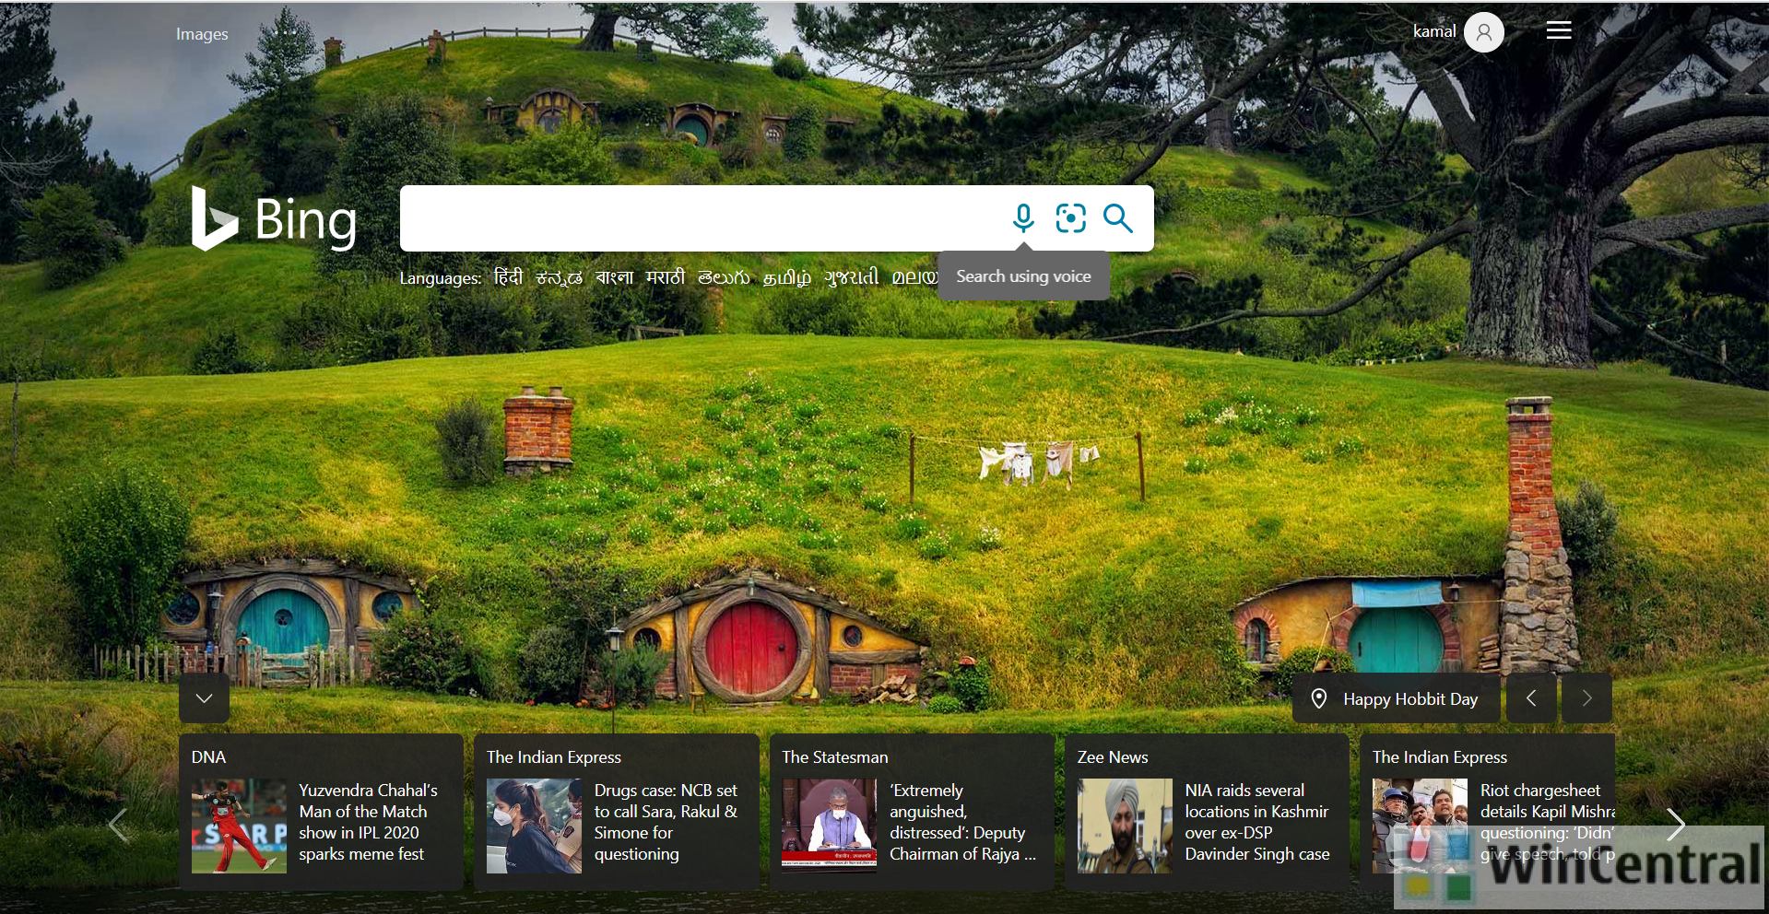
Task: Switch language to Hindi (हिंदी)
Action: tap(509, 277)
